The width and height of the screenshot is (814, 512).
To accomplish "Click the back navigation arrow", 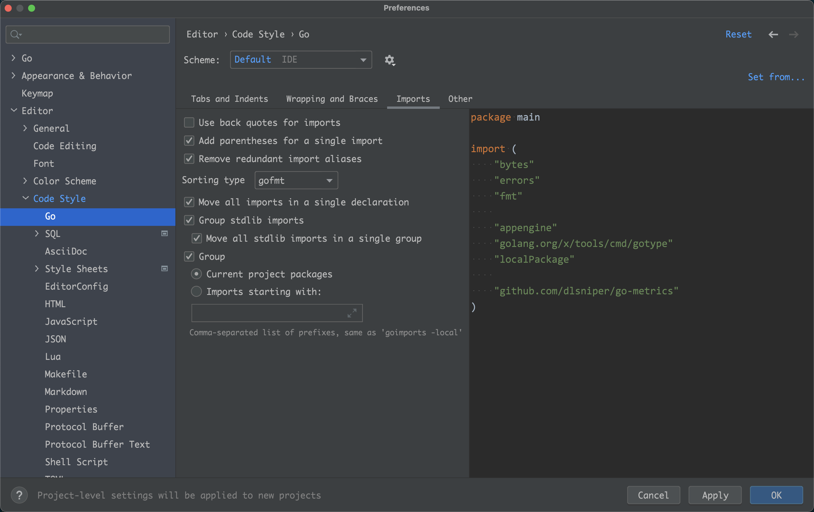I will [x=773, y=35].
